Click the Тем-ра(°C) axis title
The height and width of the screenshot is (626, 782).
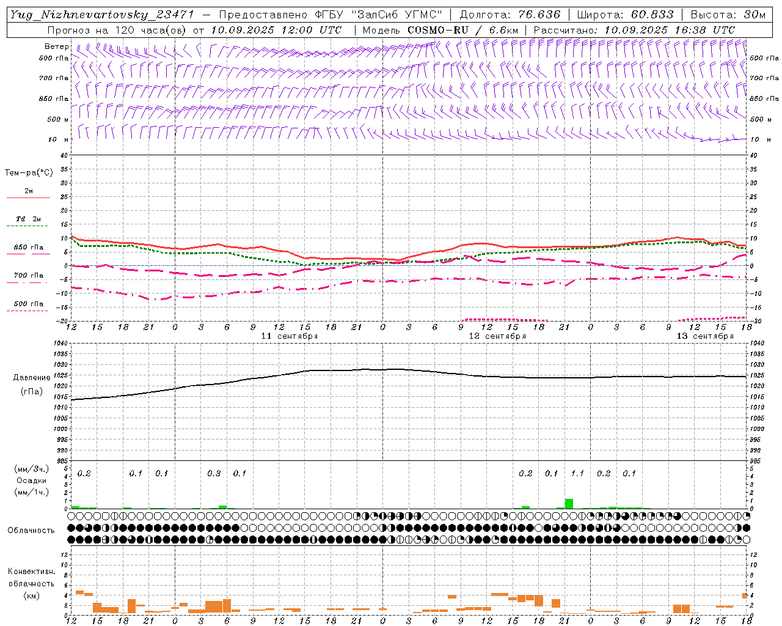(x=29, y=173)
